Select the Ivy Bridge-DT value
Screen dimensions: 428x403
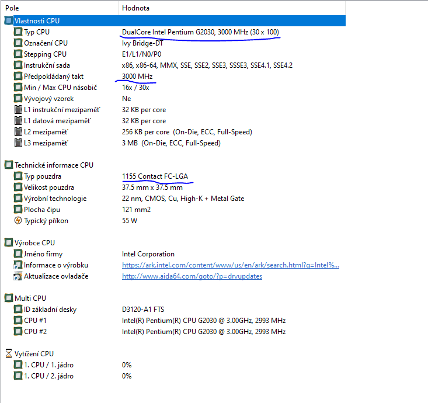coord(142,43)
